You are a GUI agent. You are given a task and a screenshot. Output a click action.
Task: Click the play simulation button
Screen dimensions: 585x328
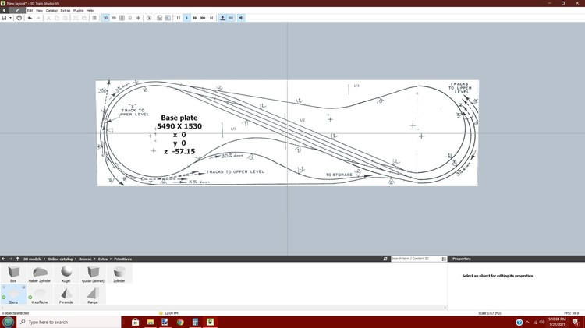coord(186,17)
